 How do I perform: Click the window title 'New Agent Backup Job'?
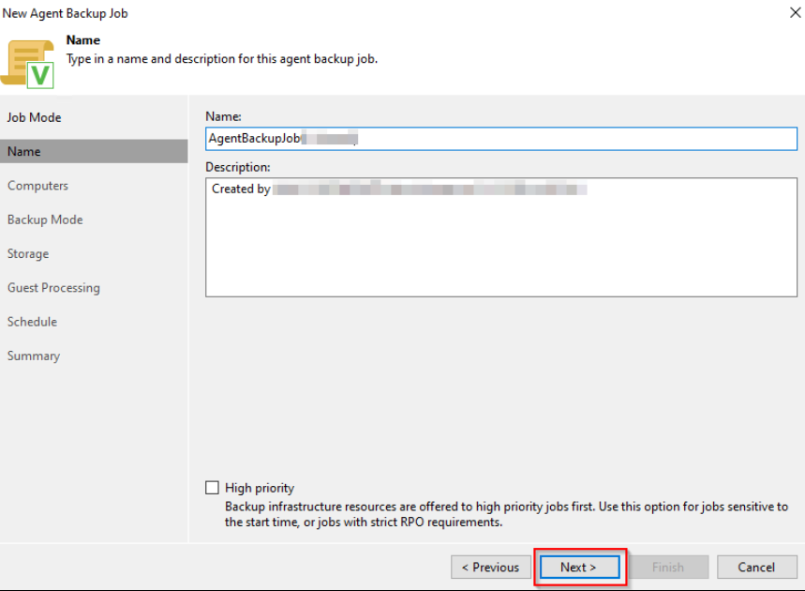(65, 13)
